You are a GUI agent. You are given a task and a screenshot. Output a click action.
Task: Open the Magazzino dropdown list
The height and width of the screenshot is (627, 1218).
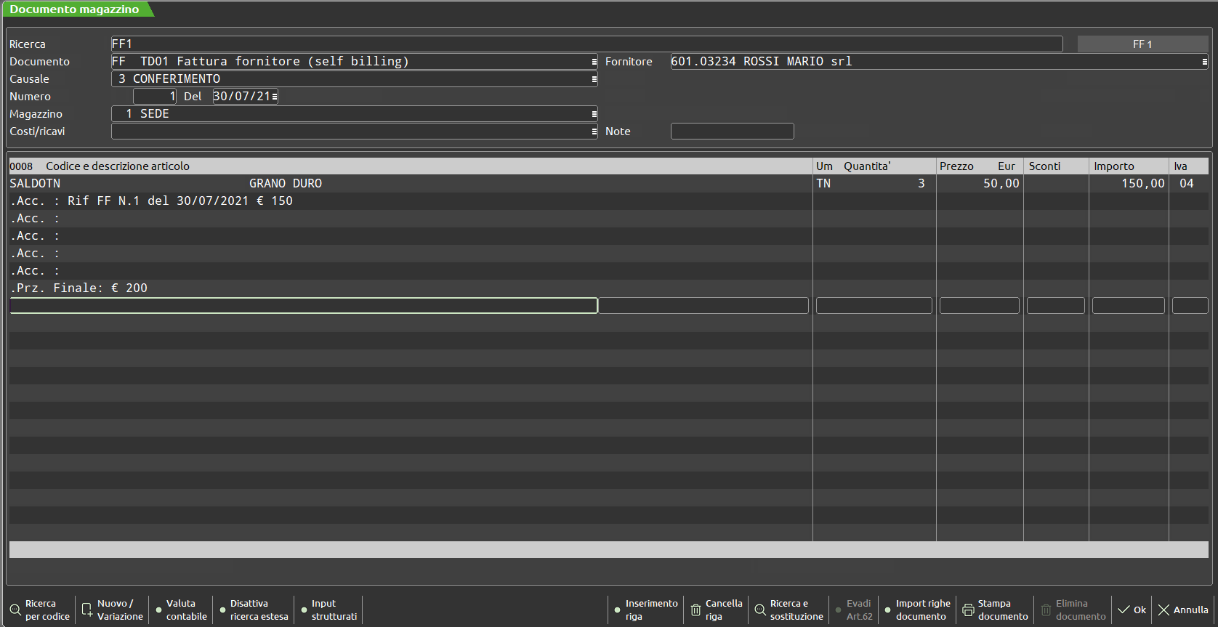[x=594, y=114]
